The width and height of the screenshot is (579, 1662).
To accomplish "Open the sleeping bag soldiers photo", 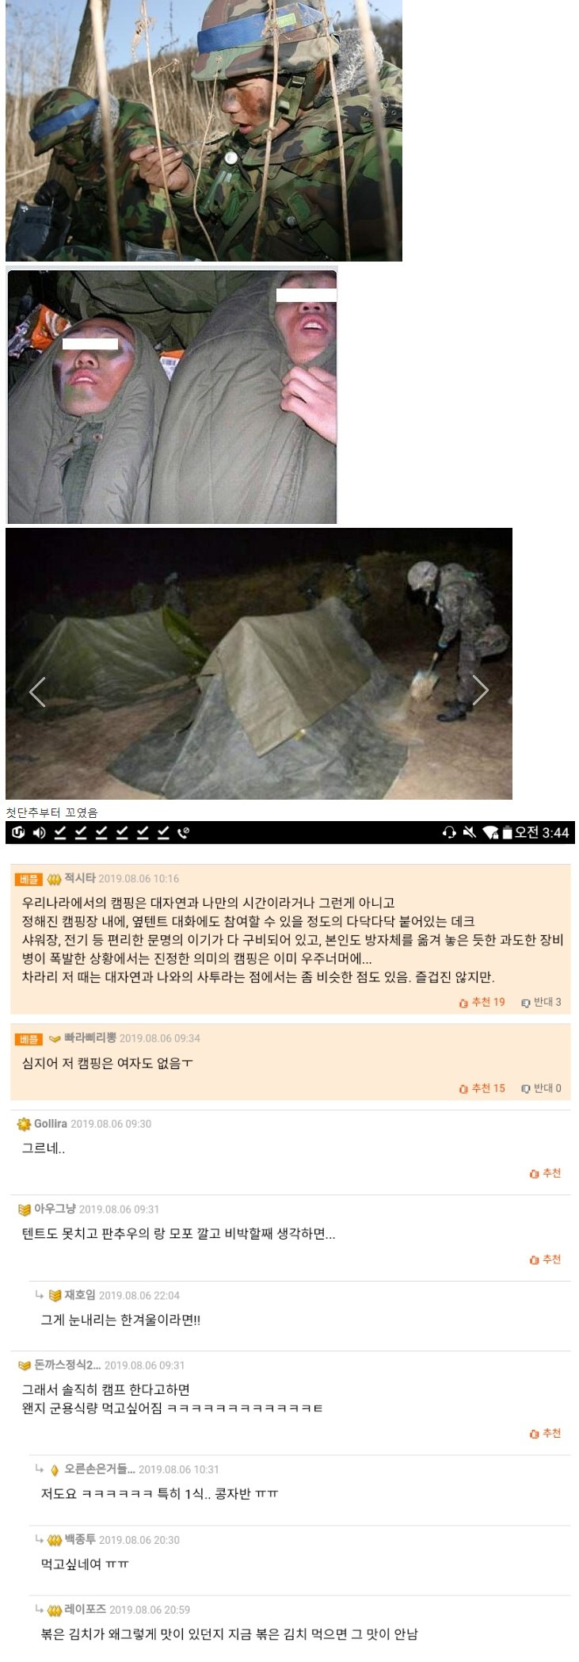I will [172, 395].
